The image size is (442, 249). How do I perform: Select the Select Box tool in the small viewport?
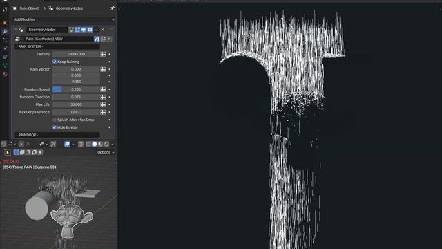[8, 152]
